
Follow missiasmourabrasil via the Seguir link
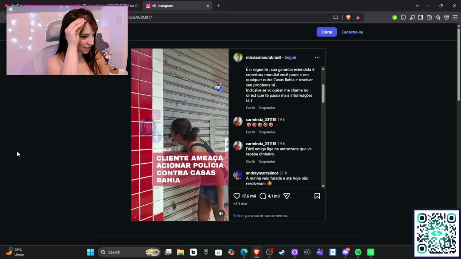pyautogui.click(x=290, y=57)
